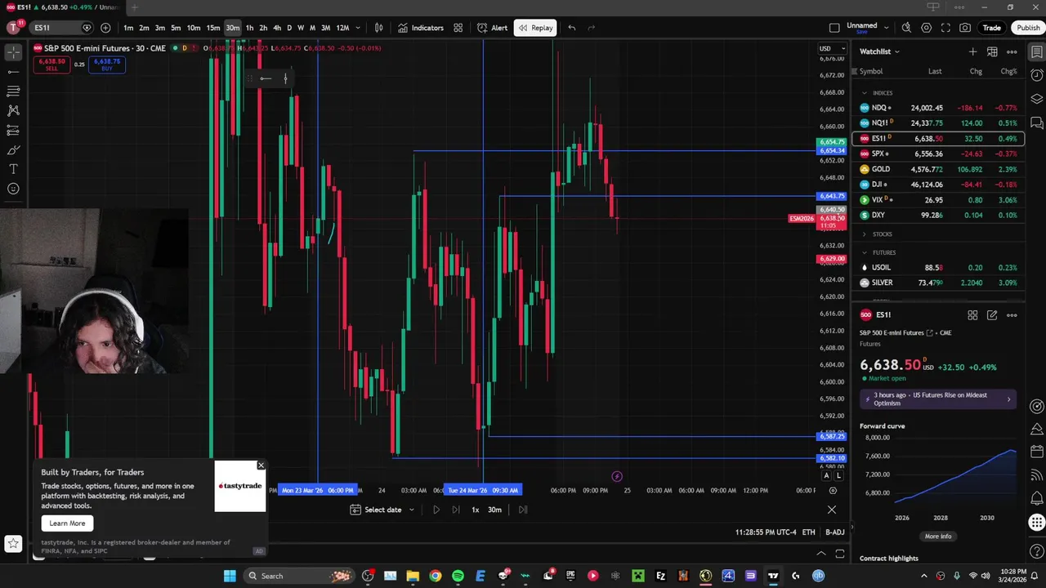Add a note for ES1! symbol

(x=992, y=315)
